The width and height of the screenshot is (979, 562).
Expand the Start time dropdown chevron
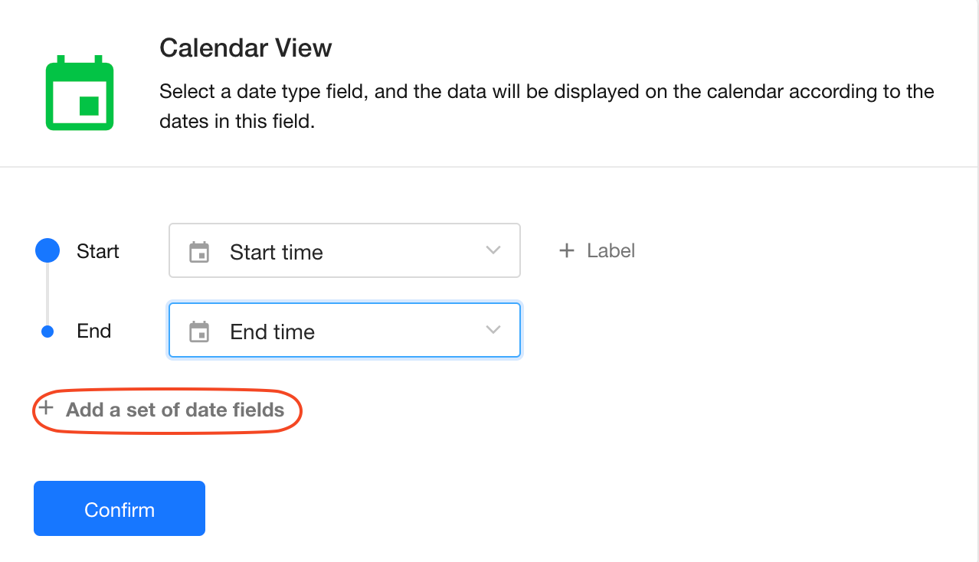493,250
